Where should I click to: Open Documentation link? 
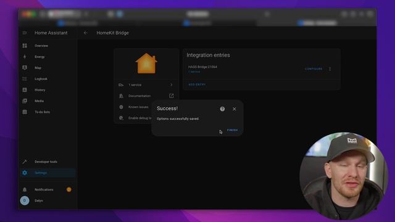139,96
